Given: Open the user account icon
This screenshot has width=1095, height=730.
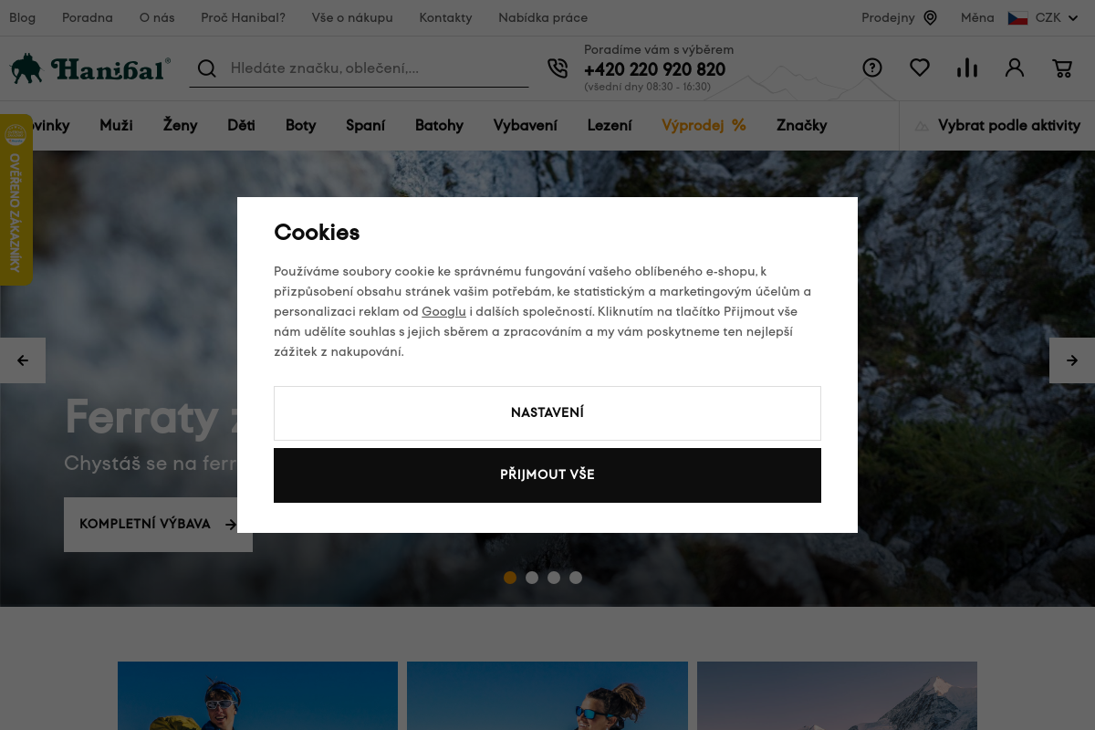Looking at the screenshot, I should point(1015,68).
